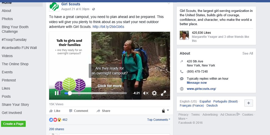
Task: Add a language with plus button
Action: pyautogui.click(x=248, y=103)
